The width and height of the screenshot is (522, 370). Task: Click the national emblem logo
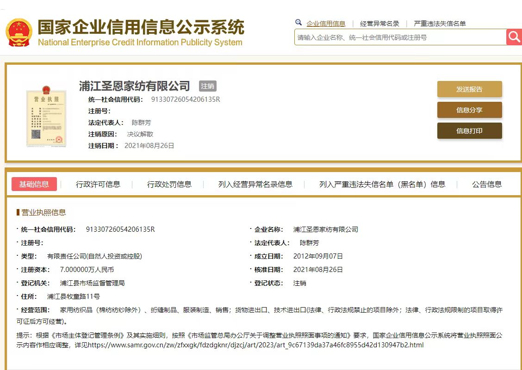[19, 32]
